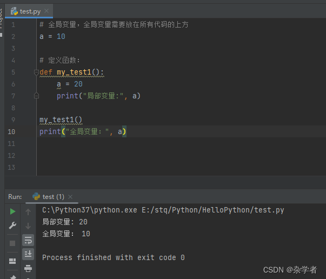Image resolution: width=326 pixels, height=279 pixels.
Task: Click 'Process finished with exit code 0' text
Action: click(114, 257)
